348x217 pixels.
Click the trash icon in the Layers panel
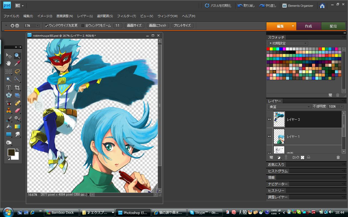click(x=338, y=158)
